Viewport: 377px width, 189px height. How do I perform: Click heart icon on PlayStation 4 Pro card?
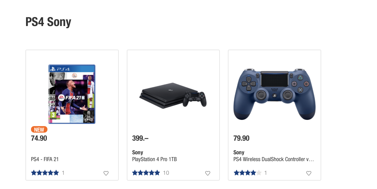click(208, 173)
